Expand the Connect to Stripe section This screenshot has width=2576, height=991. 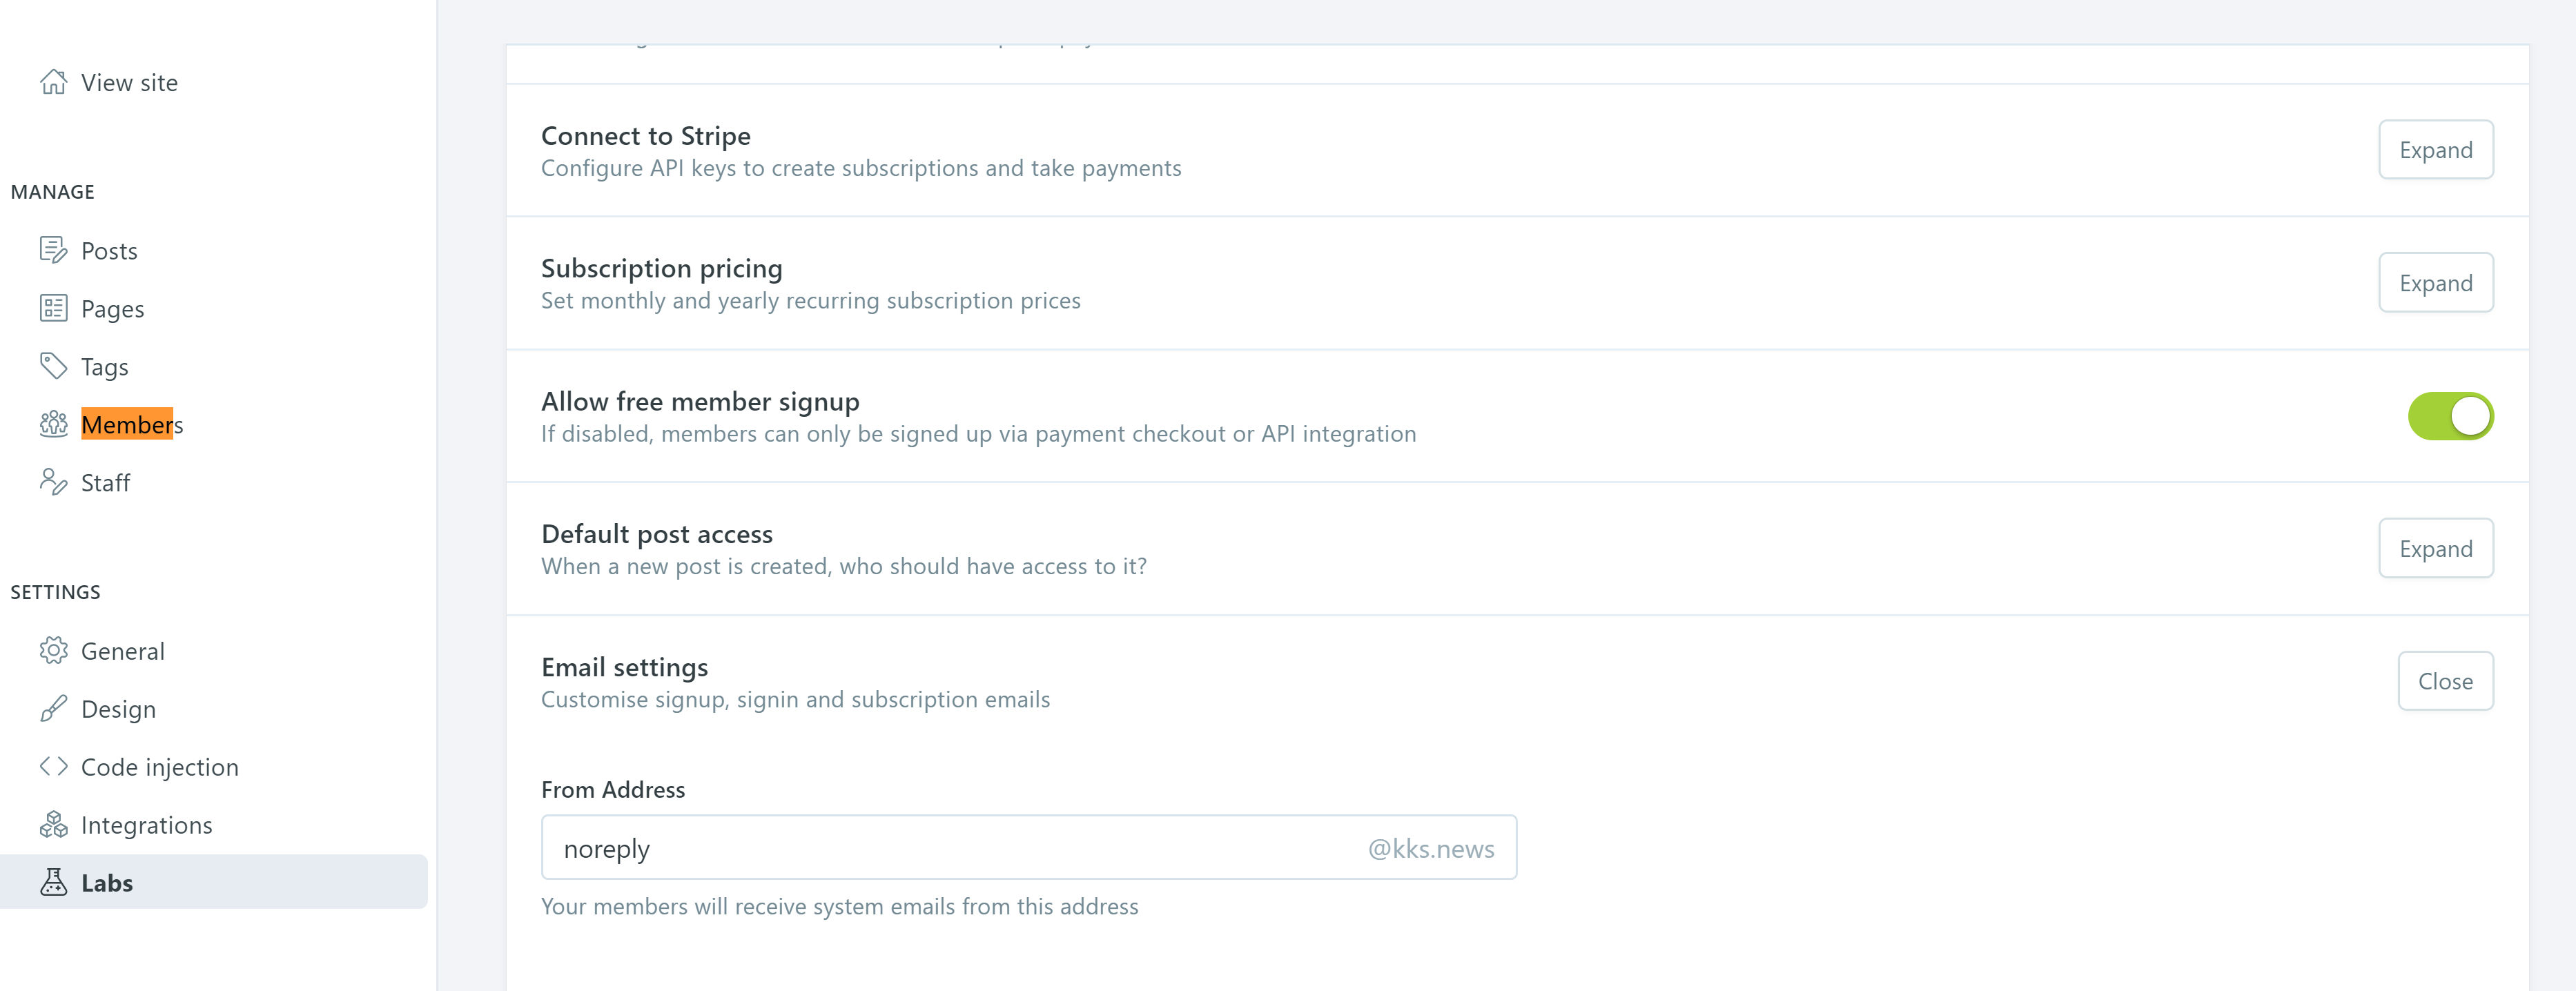(x=2435, y=150)
